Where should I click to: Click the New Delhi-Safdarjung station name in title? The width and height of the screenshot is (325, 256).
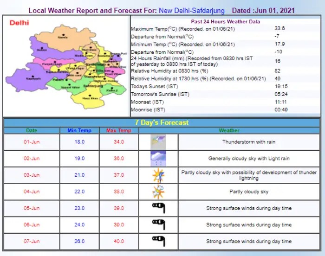coord(192,10)
